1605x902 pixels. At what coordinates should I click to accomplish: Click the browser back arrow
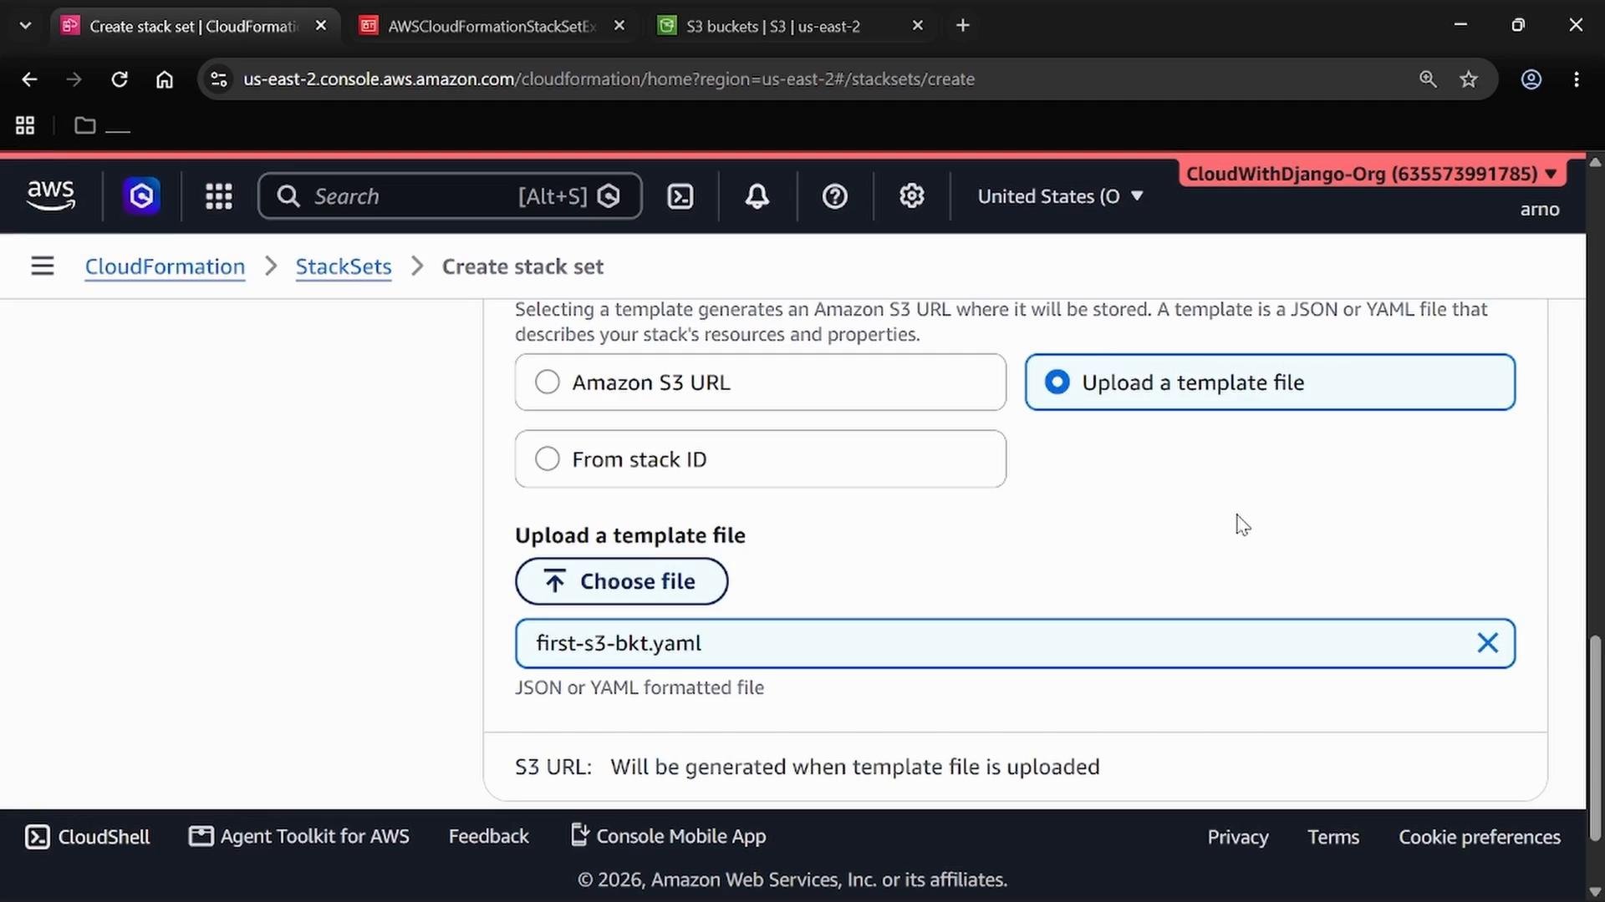point(29,79)
